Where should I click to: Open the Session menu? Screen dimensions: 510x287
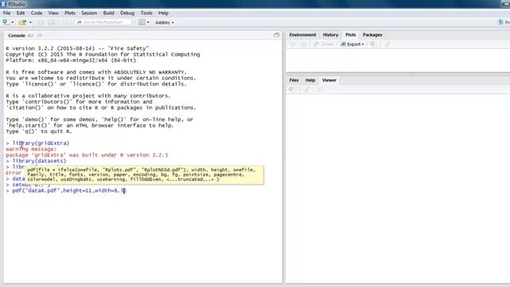[89, 13]
